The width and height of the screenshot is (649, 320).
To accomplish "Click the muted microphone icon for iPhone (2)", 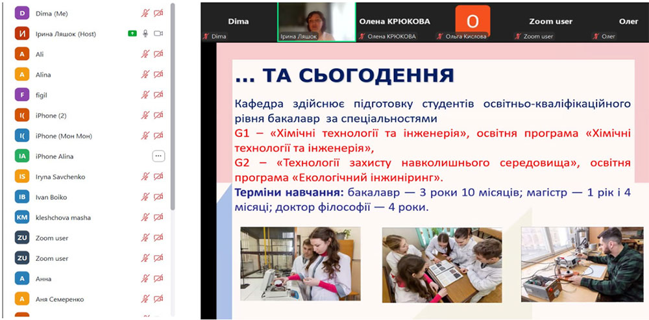I will pyautogui.click(x=145, y=115).
